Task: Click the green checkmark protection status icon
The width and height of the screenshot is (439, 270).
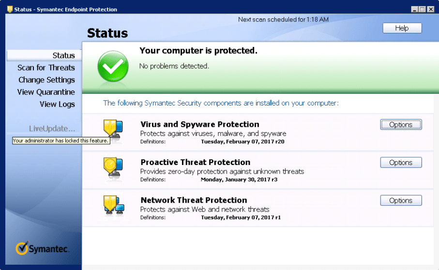Action: tap(113, 66)
